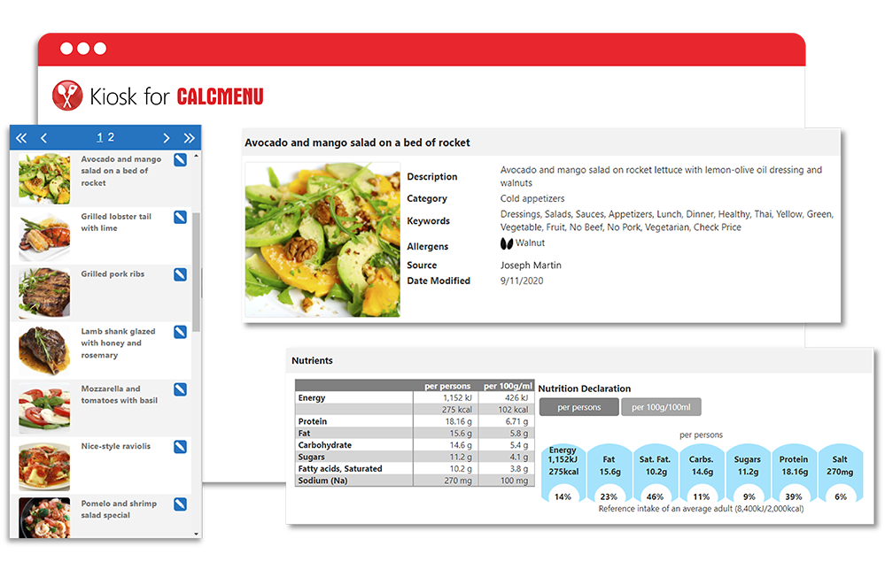Click edit icon next to Nice-style raviolis
The width and height of the screenshot is (885, 577).
[x=180, y=447]
